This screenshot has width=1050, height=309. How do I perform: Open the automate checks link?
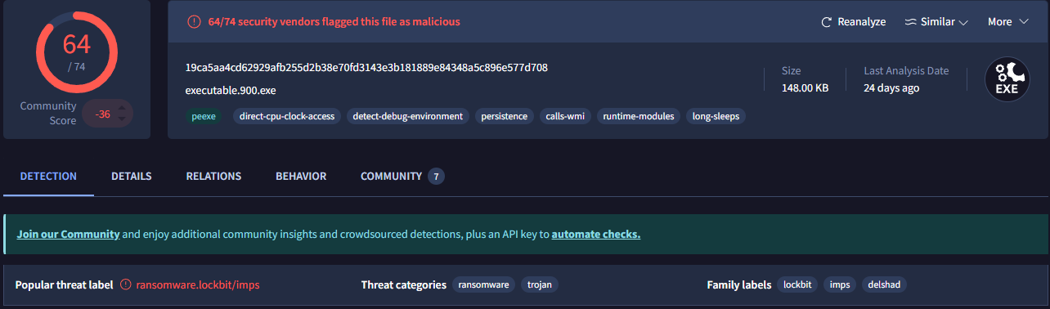click(x=596, y=234)
